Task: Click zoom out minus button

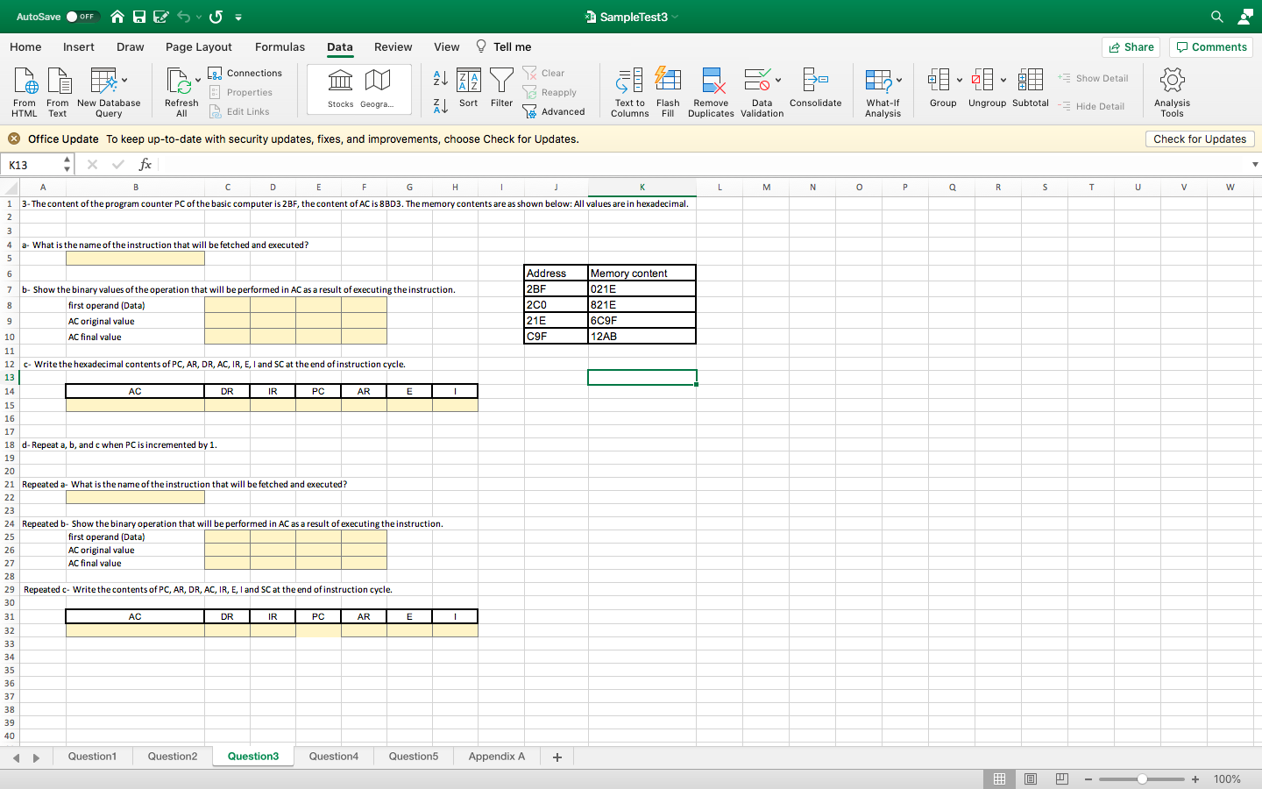Action: coord(1088,778)
